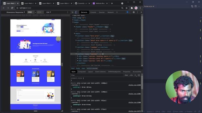The image size is (202, 113).
Task: Switch to the Sources tab
Action: tap(102, 12)
